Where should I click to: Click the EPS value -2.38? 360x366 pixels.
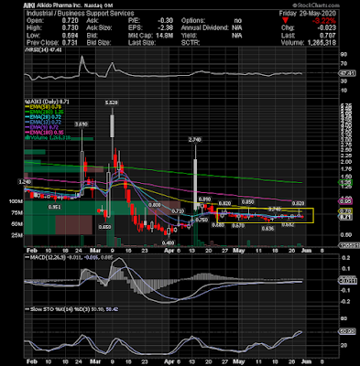pyautogui.click(x=165, y=28)
